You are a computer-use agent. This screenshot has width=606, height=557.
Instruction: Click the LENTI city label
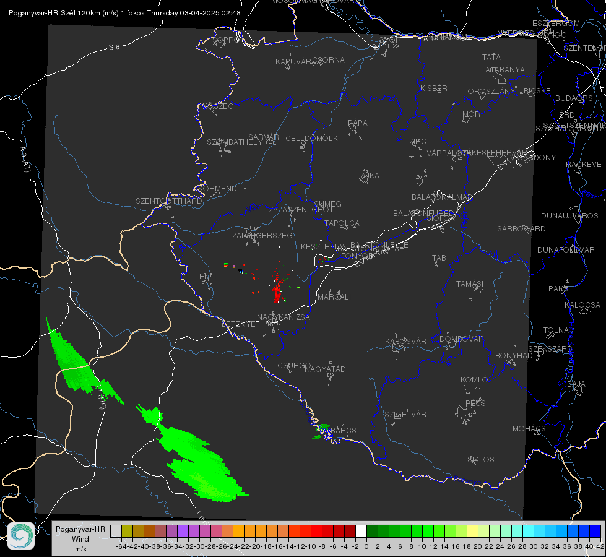click(x=206, y=277)
